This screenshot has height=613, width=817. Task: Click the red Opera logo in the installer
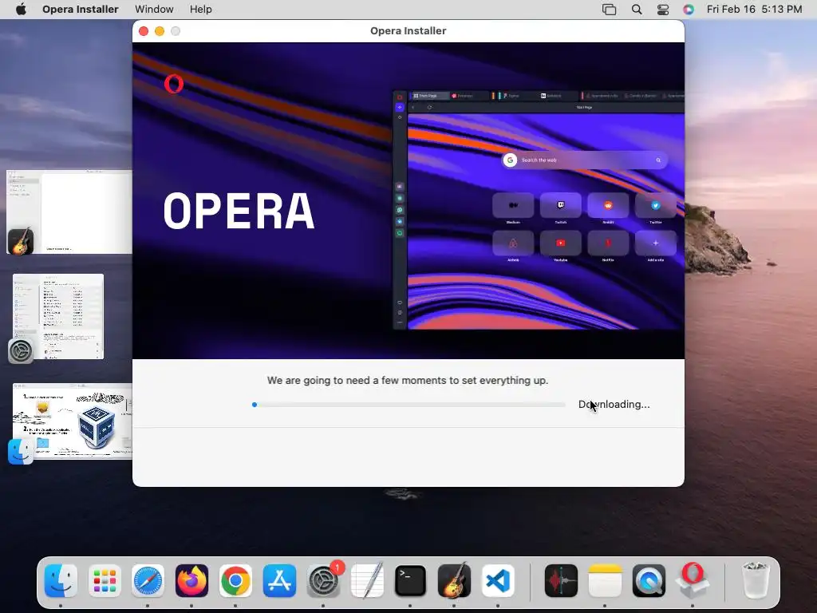173,84
